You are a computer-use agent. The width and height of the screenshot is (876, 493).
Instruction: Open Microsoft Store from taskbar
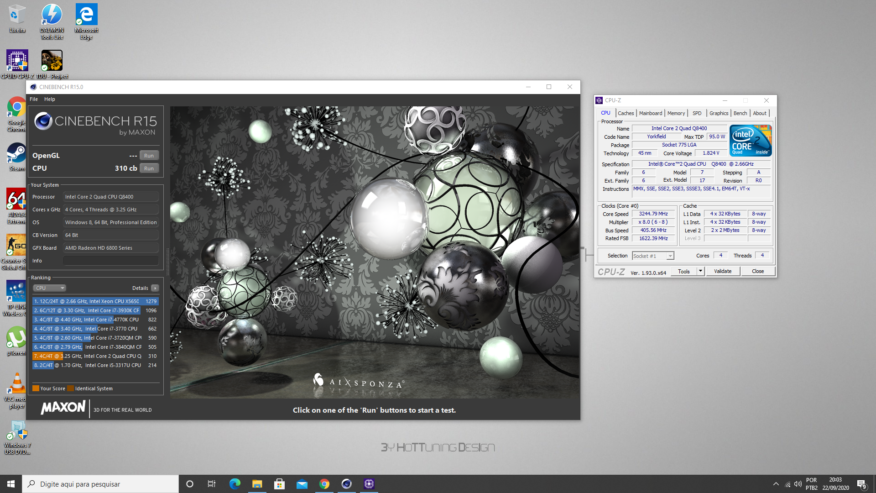click(x=280, y=484)
